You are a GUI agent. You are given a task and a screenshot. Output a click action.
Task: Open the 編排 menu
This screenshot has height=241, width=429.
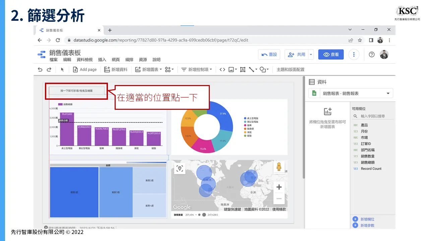click(x=129, y=60)
